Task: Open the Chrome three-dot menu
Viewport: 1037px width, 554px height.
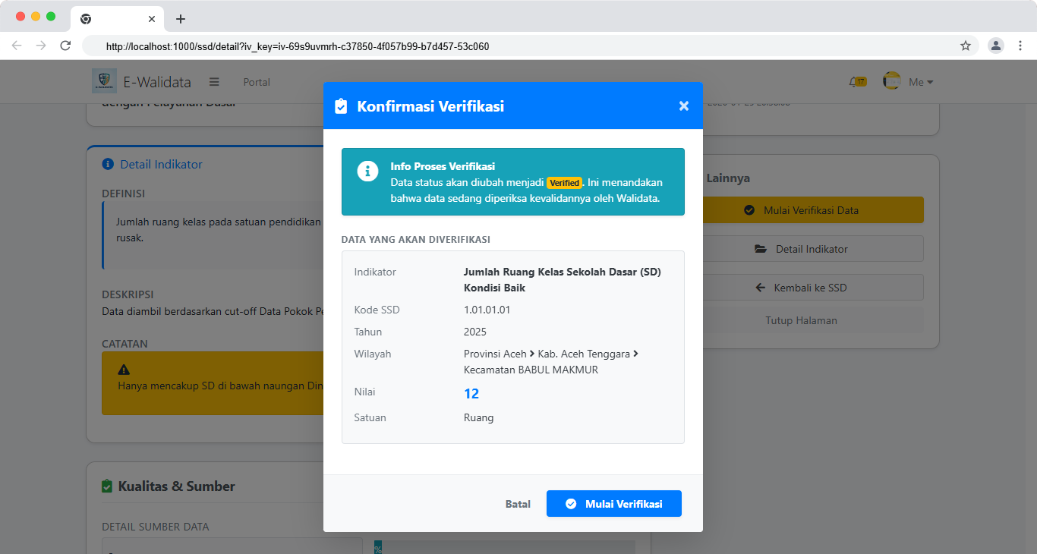Action: [x=1020, y=46]
